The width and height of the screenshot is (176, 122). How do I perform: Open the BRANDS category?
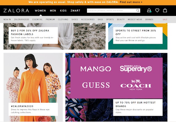tap(149, 19)
